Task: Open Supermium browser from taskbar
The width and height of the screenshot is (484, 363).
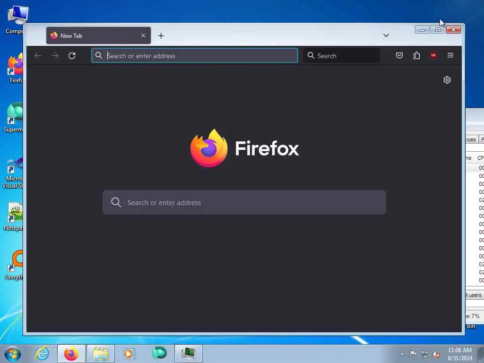Action: click(159, 353)
